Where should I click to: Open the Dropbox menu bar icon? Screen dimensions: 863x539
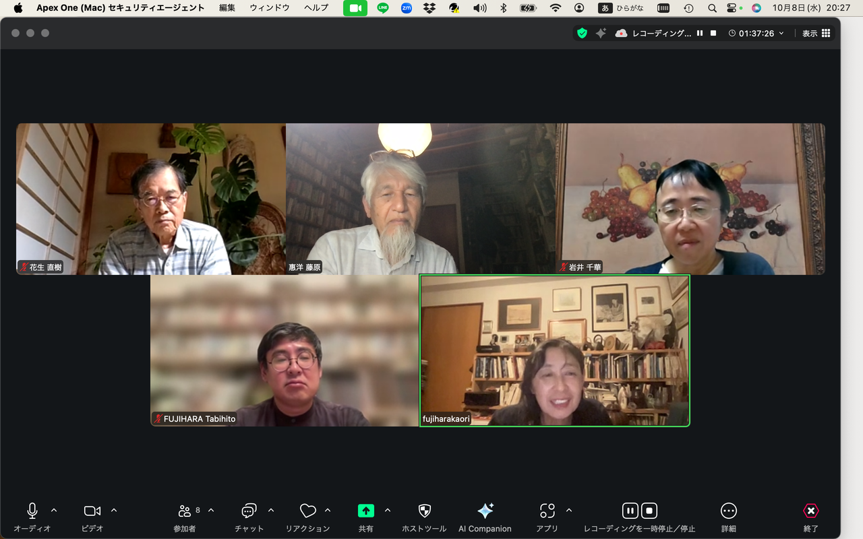(x=429, y=8)
